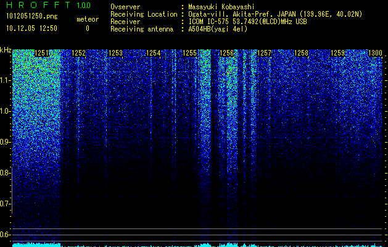388x247 pixels.
Task: Click the 1257 time marker
Action: click(x=264, y=53)
